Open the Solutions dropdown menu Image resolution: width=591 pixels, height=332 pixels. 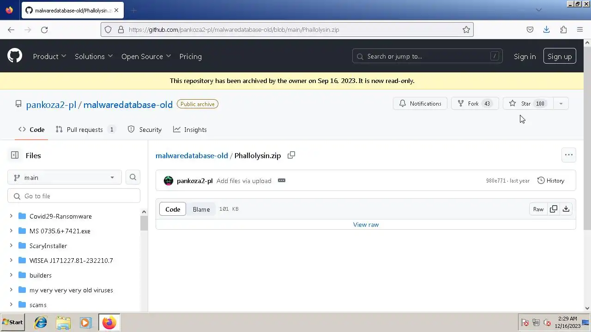(x=94, y=56)
